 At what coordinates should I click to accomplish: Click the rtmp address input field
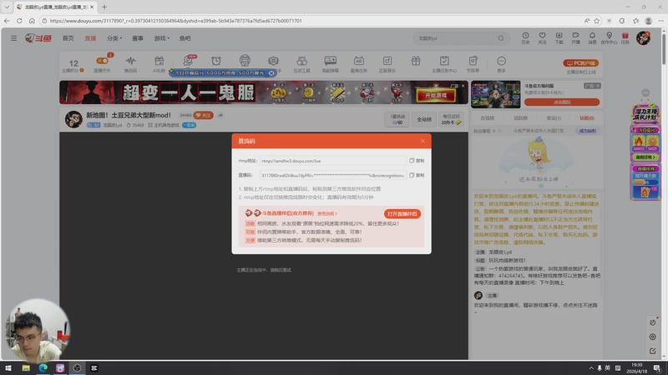coord(332,161)
